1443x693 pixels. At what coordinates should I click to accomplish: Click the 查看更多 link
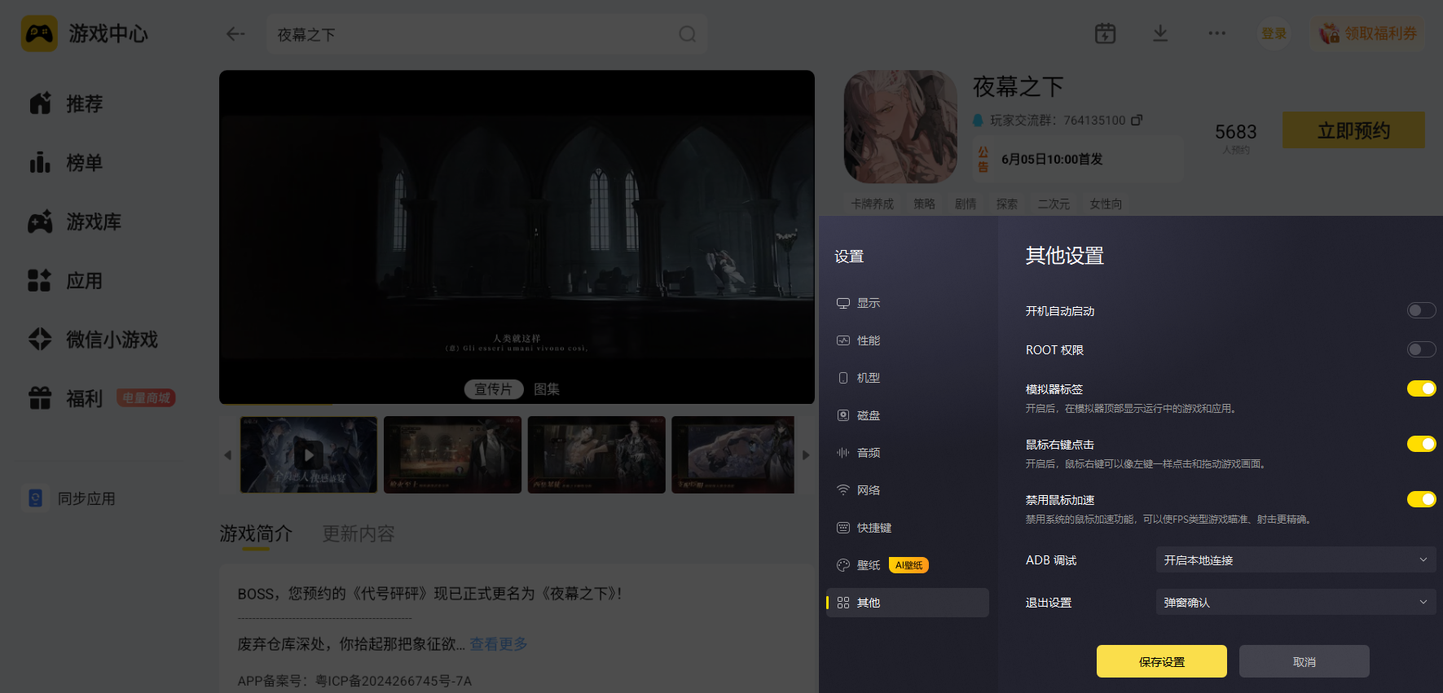499,644
